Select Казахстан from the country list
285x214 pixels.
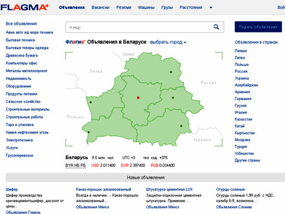[243, 119]
